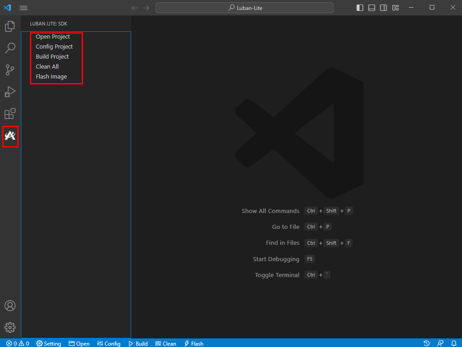Viewport: 462px width, 347px height.
Task: Open the Search view icon
Action: (10, 48)
